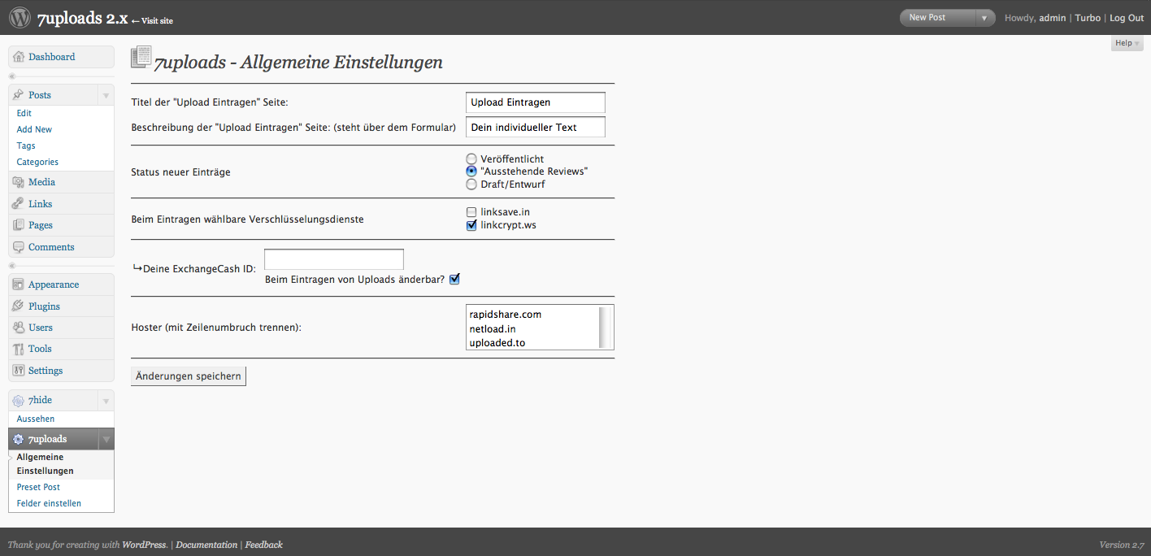Image resolution: width=1151 pixels, height=556 pixels.
Task: Open Preset Post submenu item
Action: (38, 487)
